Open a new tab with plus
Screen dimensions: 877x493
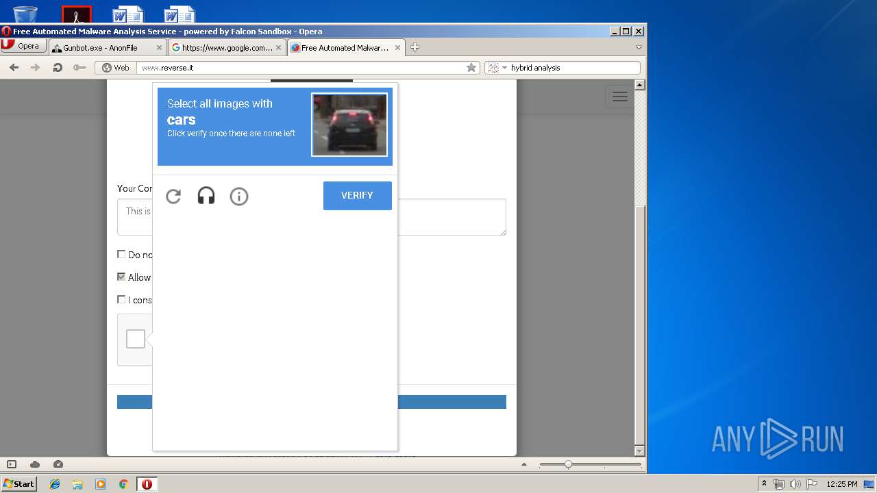pos(415,47)
